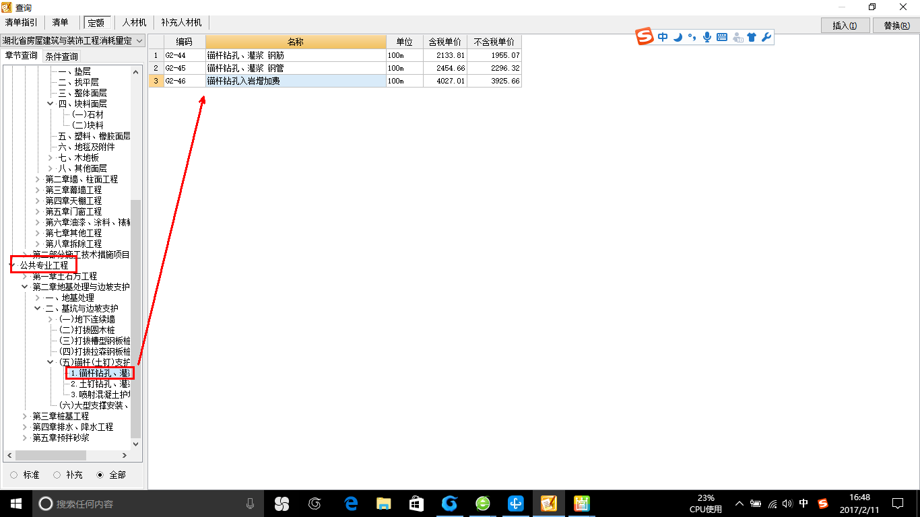Collapse 公共专业工程 tree node
Screen dimensions: 920x517
(12, 265)
